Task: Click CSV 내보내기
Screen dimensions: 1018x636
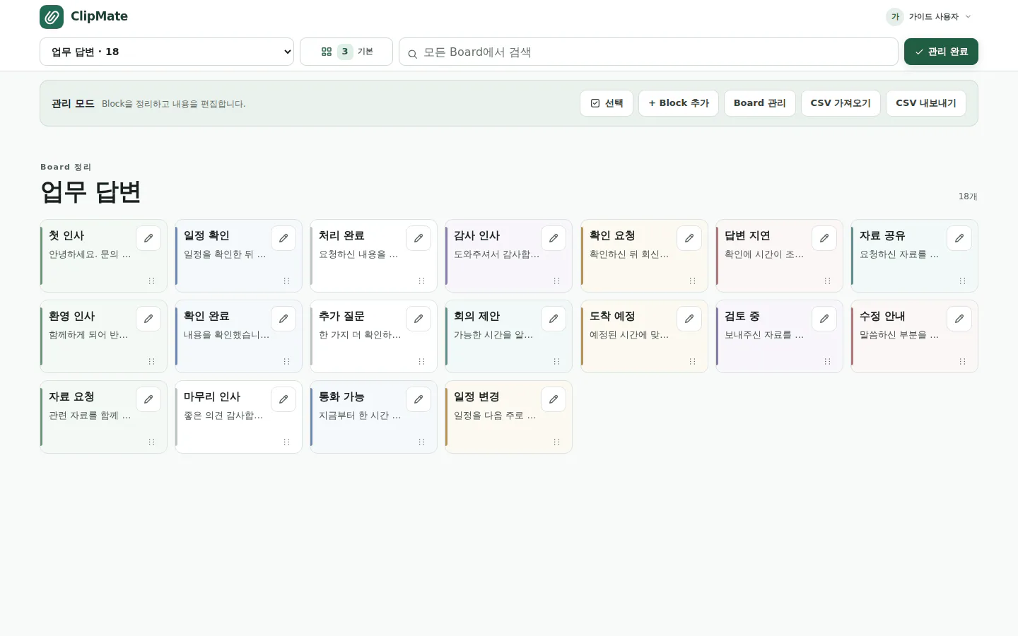Action: tap(926, 103)
